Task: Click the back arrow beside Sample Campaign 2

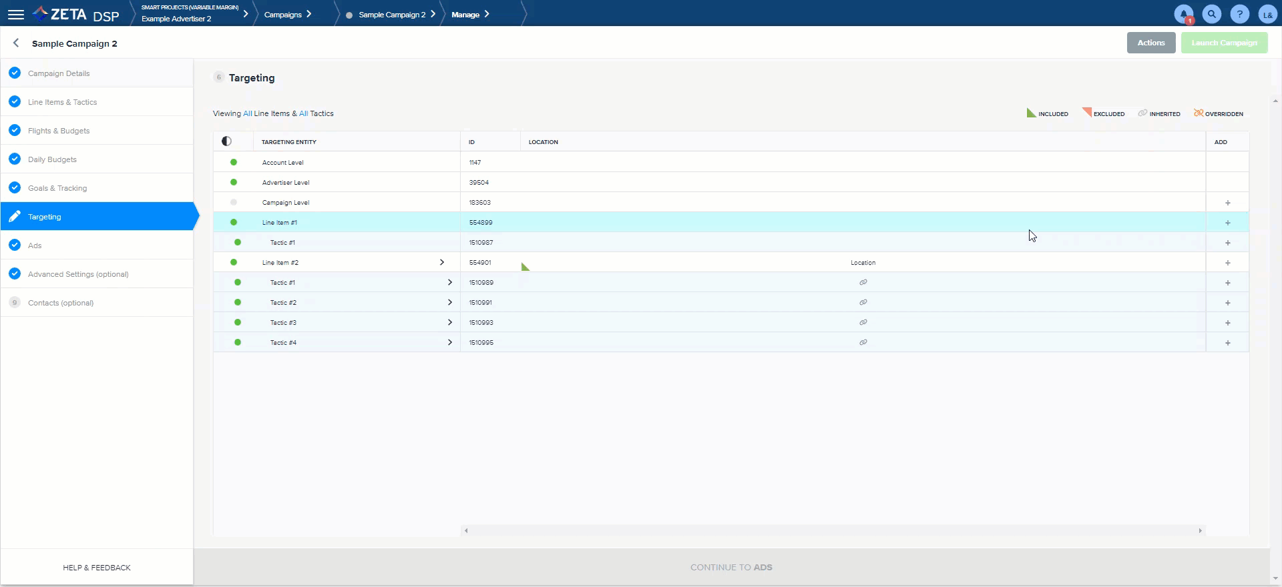Action: (16, 43)
